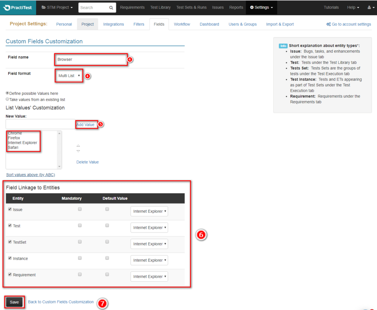This screenshot has height=310, width=377.
Task: Switch to the Integrations tab
Action: click(x=113, y=24)
